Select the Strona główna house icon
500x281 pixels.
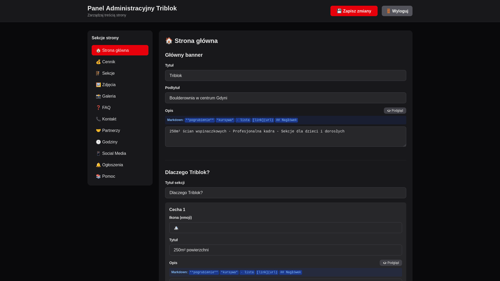tap(98, 50)
